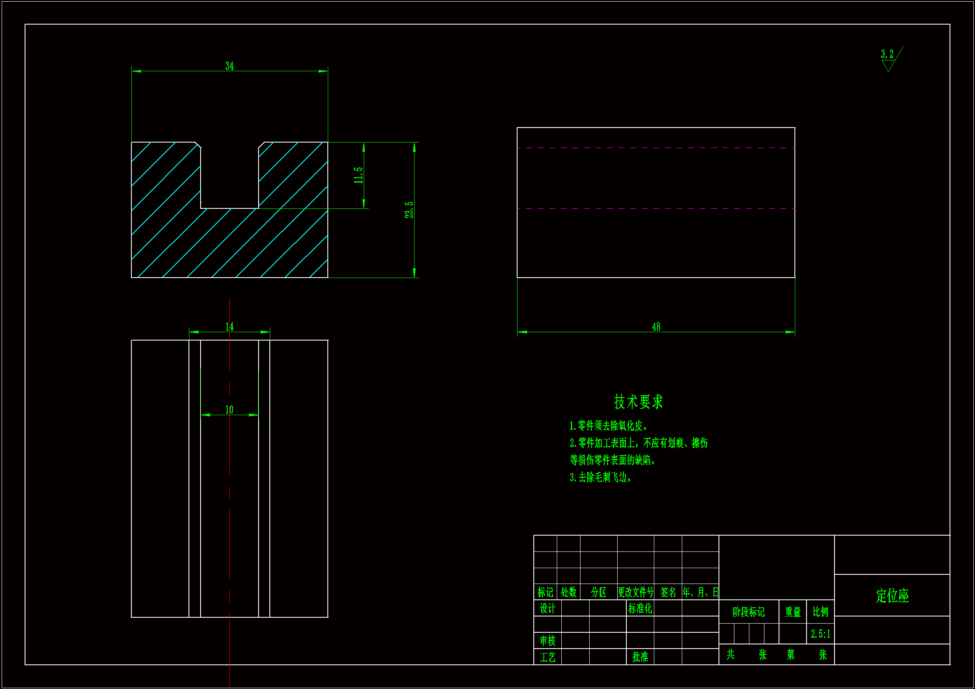Select the 更改文件号 column header

(635, 592)
